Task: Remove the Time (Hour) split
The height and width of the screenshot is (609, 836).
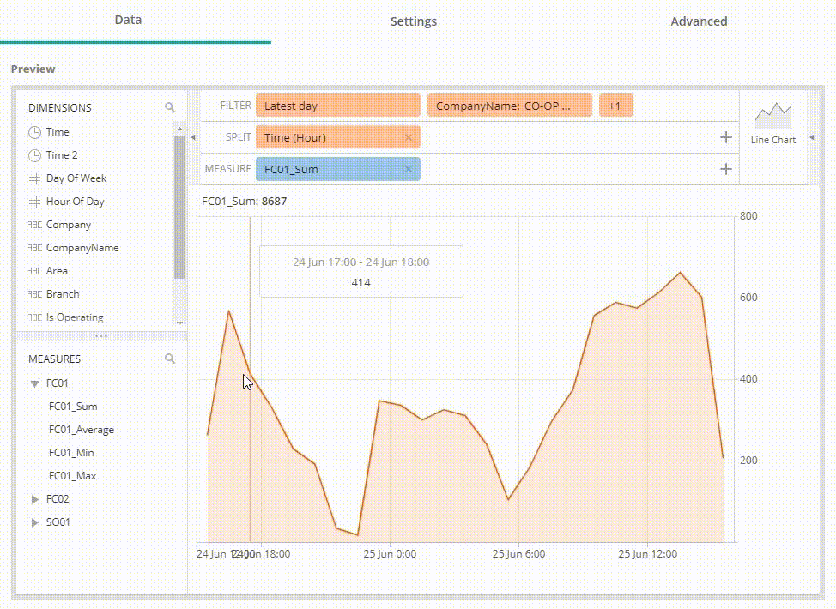Action: click(x=408, y=137)
